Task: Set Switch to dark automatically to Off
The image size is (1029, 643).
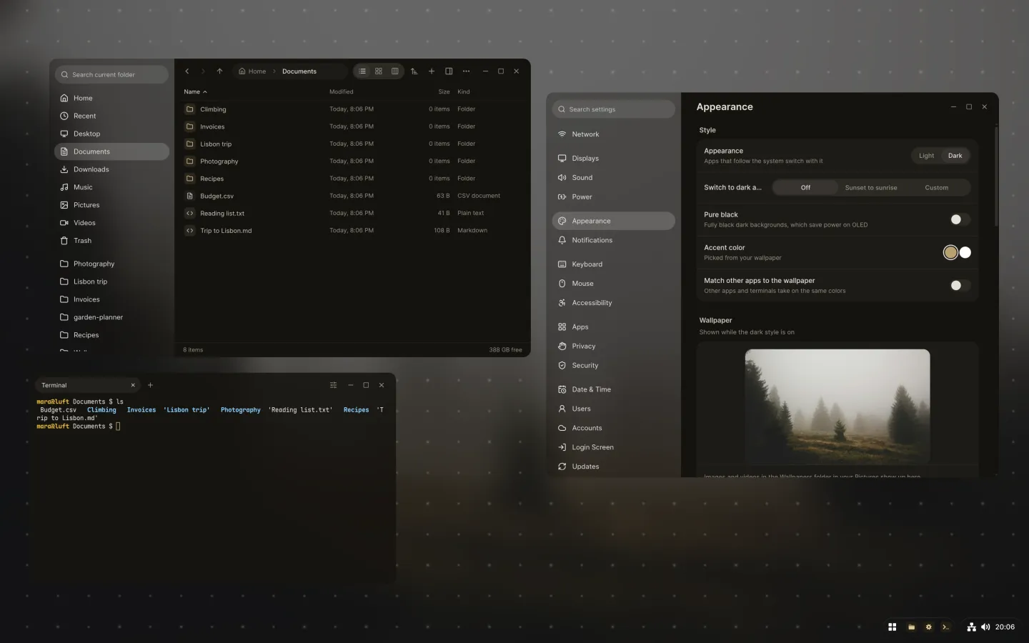Action: (805, 188)
